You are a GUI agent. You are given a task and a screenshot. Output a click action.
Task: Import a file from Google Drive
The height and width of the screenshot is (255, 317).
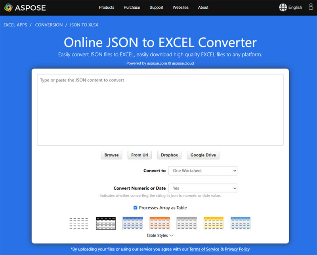pos(203,155)
